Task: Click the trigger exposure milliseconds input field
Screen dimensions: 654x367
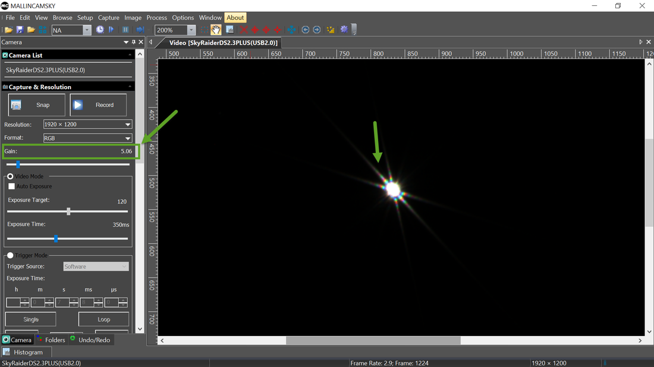Action: pyautogui.click(x=87, y=302)
